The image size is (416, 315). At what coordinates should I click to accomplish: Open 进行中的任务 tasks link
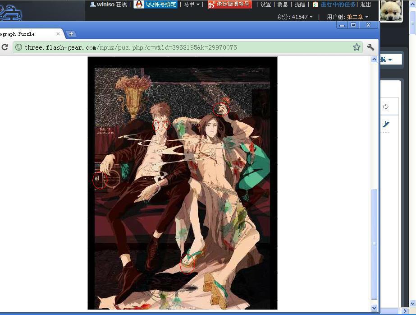pyautogui.click(x=338, y=5)
